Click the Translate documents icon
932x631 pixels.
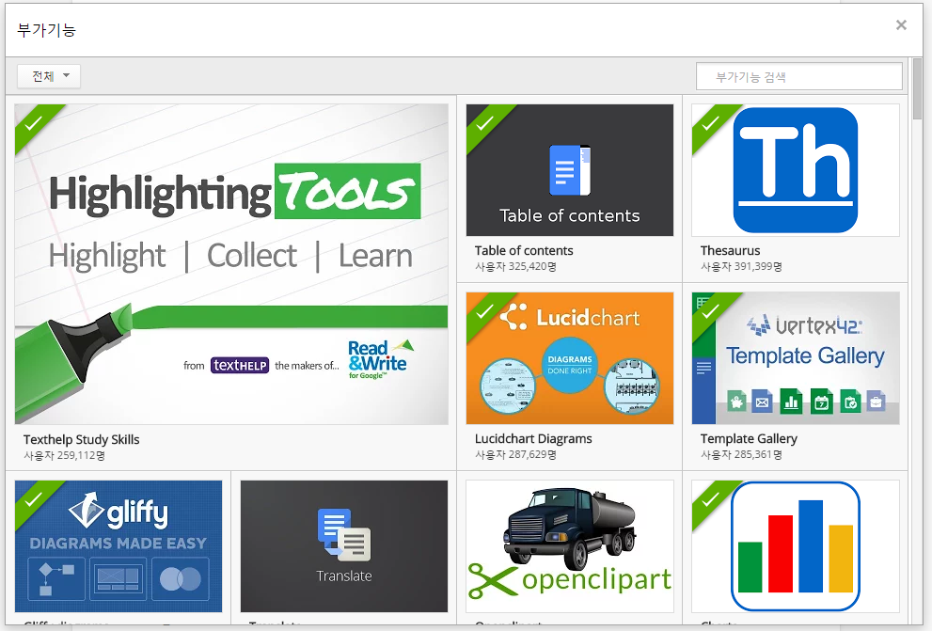click(x=344, y=534)
